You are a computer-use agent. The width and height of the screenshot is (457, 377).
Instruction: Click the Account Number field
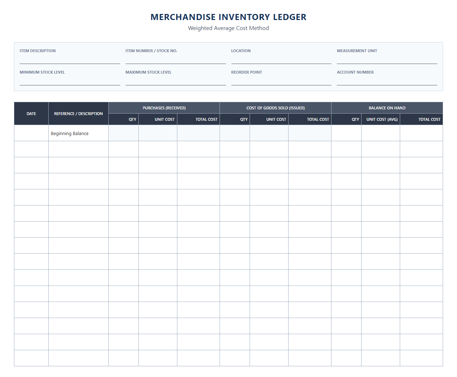[x=387, y=81]
